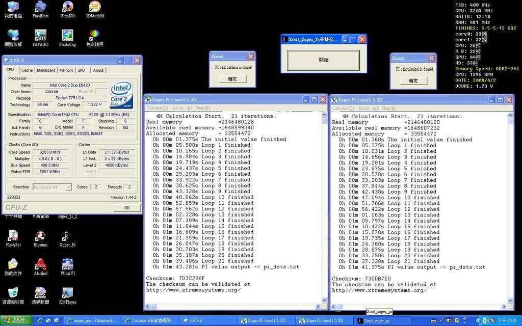Screen dimensions: 522x326
Task: Open the Windows 開始 Start menu
Action: click(16, 321)
